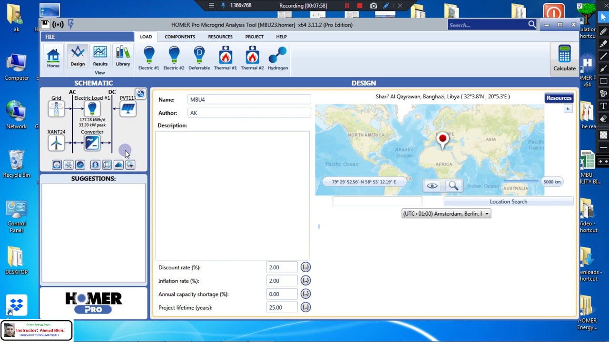Run Calculate on the model
Screen dimensions: 609x342
click(x=564, y=58)
